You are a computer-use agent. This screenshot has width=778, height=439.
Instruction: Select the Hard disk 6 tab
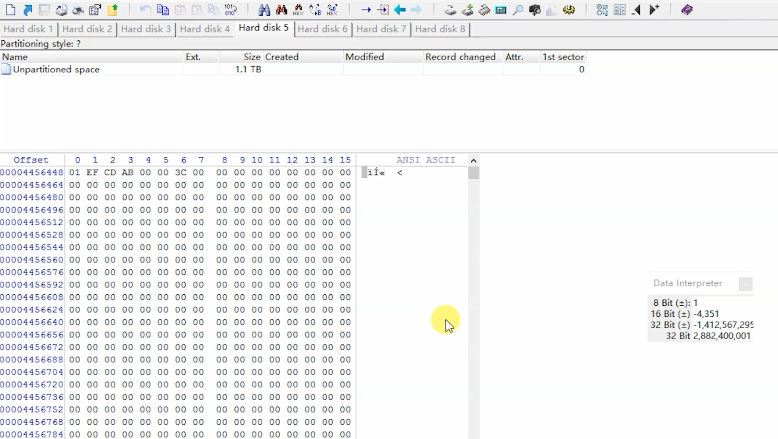tap(323, 29)
